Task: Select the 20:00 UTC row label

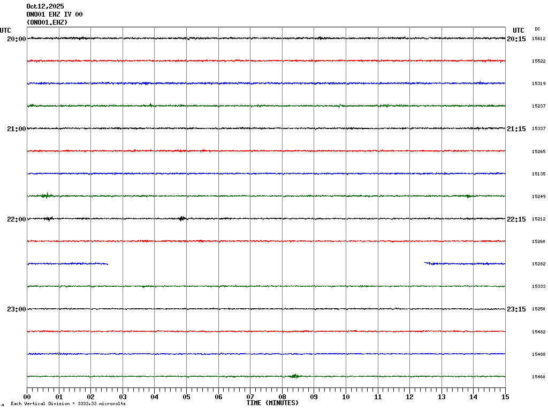Action: 16,39
